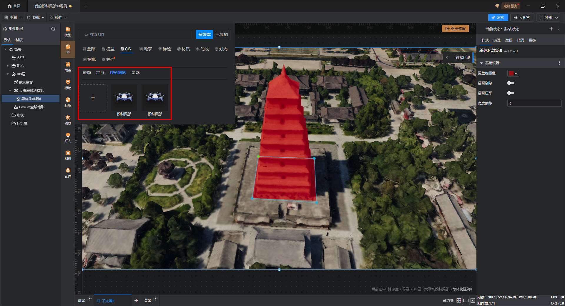Collapse the 基础设置 section
The height and width of the screenshot is (306, 565).
pos(481,63)
